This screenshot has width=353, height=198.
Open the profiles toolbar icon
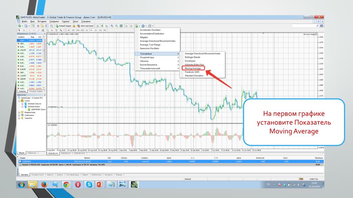(x=26, y=26)
